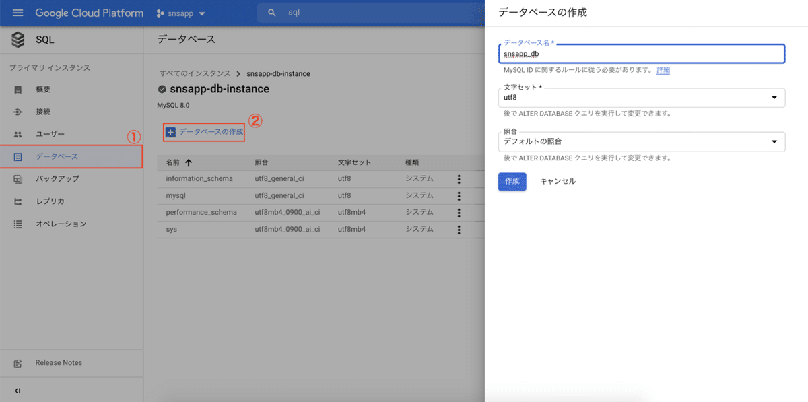Image resolution: width=808 pixels, height=402 pixels.
Task: Click 作成 to create the database
Action: [x=512, y=181]
